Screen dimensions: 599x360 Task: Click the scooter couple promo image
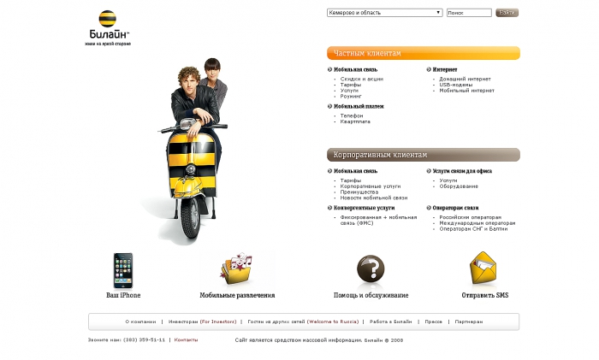click(x=193, y=150)
